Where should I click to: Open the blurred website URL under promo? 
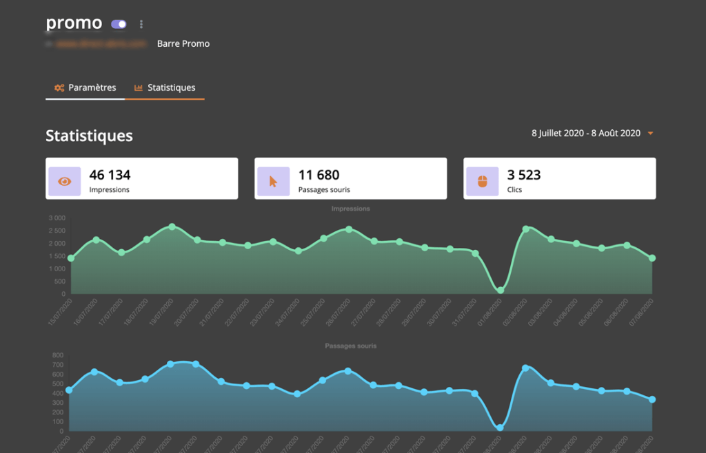tap(101, 43)
